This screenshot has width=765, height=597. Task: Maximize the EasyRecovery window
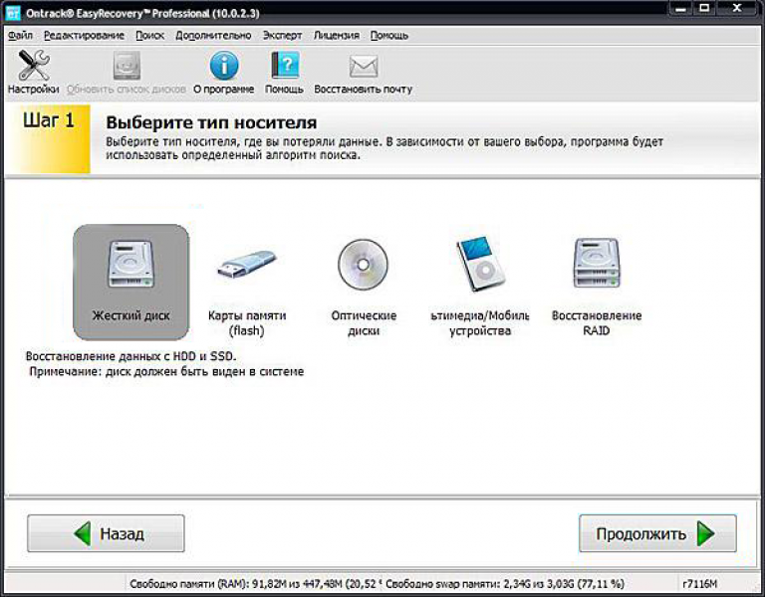[705, 9]
